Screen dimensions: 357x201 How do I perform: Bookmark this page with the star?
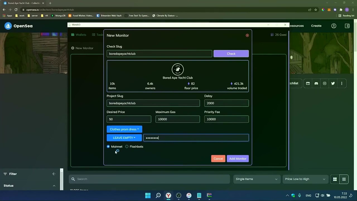tap(316, 9)
